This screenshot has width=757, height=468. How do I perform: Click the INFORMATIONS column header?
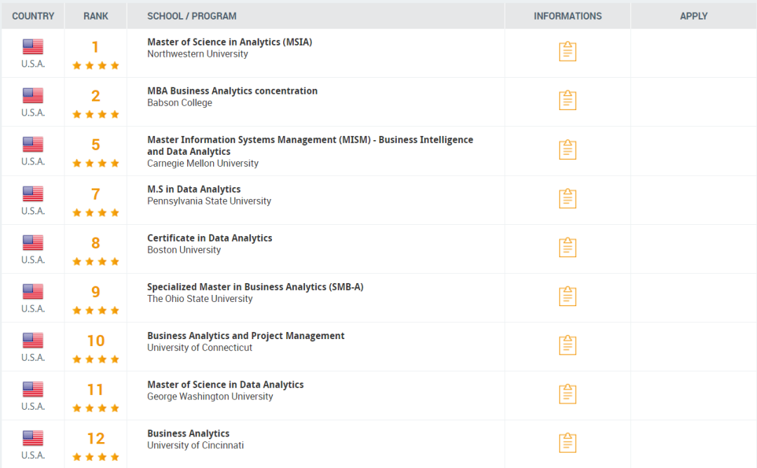[x=567, y=16]
